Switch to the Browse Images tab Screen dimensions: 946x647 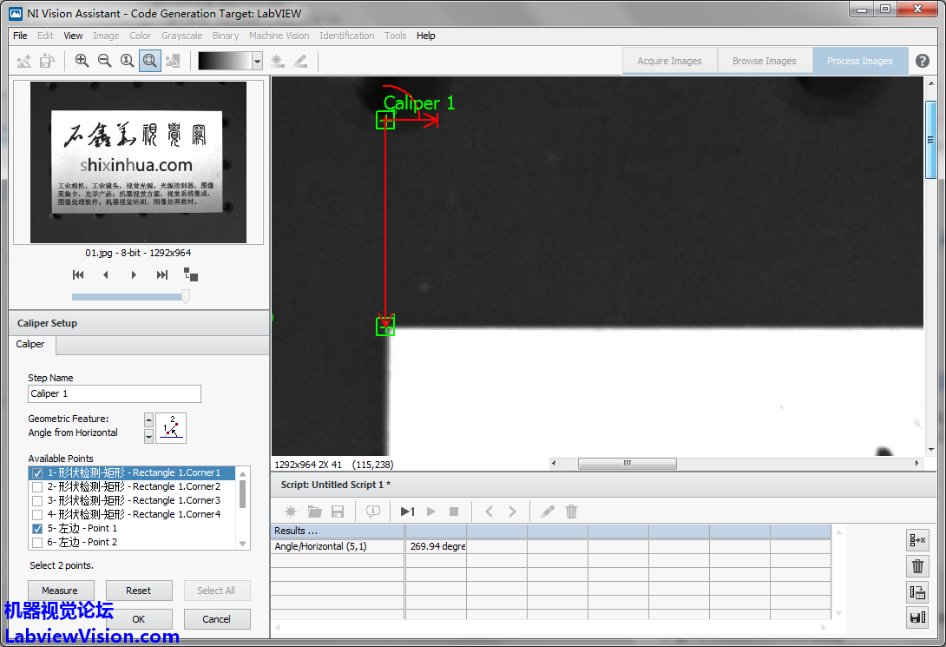(x=764, y=61)
